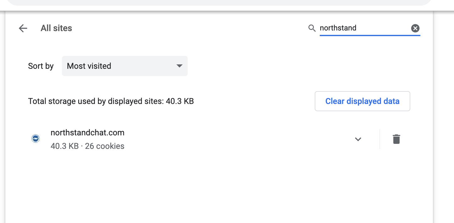Expand the northstandchat.com site entry

(x=358, y=139)
